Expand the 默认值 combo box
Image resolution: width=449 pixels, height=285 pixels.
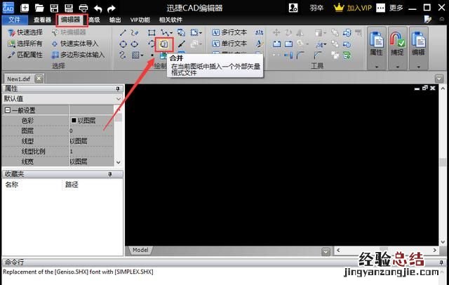[x=119, y=99]
